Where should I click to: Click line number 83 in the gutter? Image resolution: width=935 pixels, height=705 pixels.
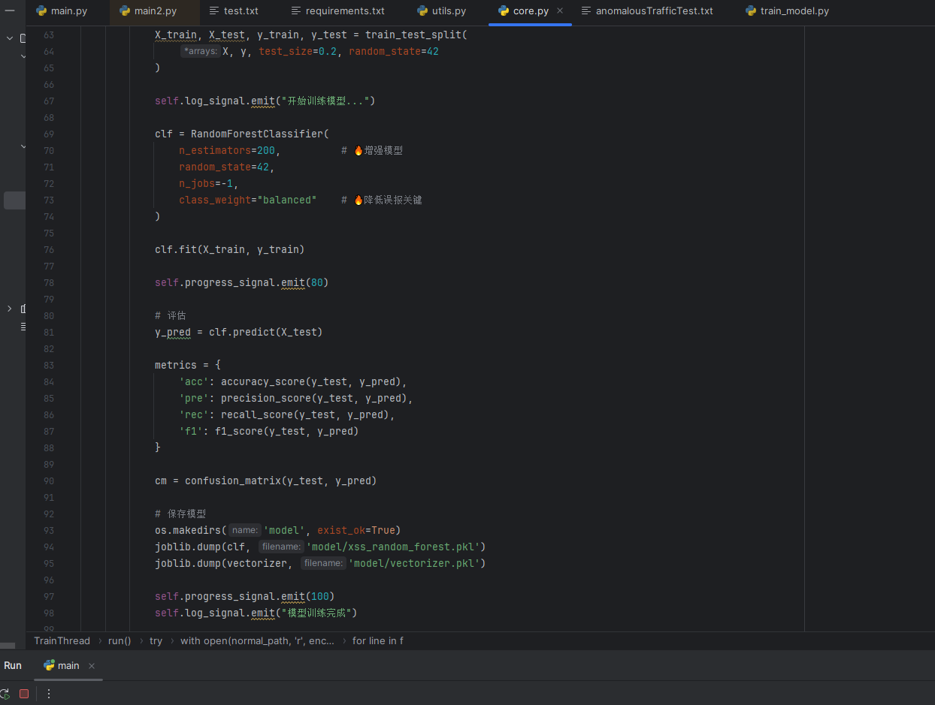pos(49,366)
